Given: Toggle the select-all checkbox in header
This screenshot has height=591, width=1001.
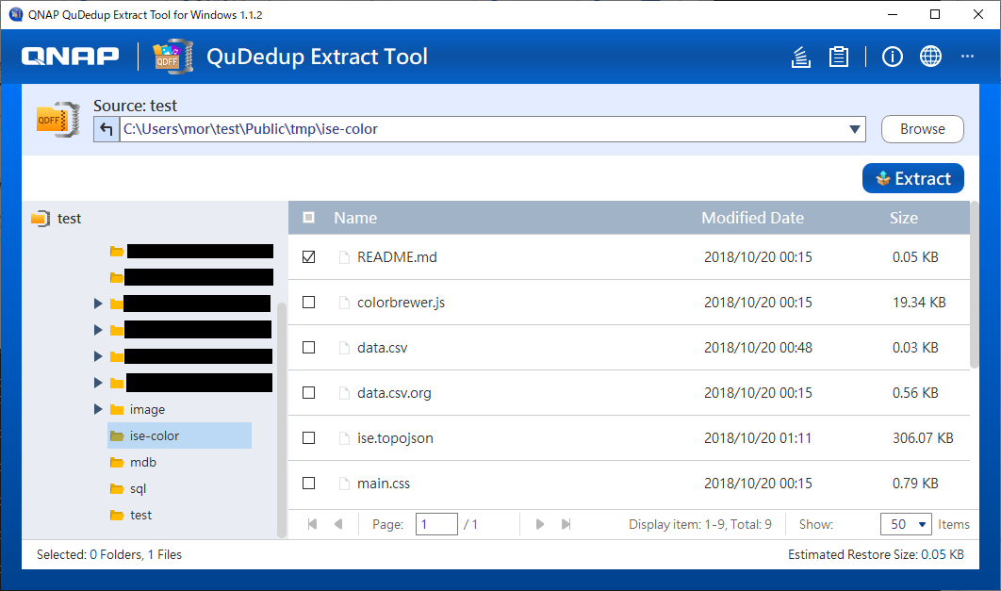Looking at the screenshot, I should [308, 218].
